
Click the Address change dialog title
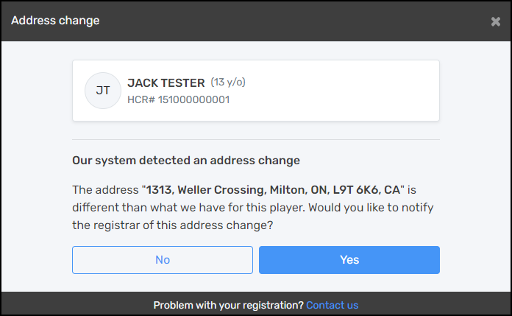click(55, 21)
